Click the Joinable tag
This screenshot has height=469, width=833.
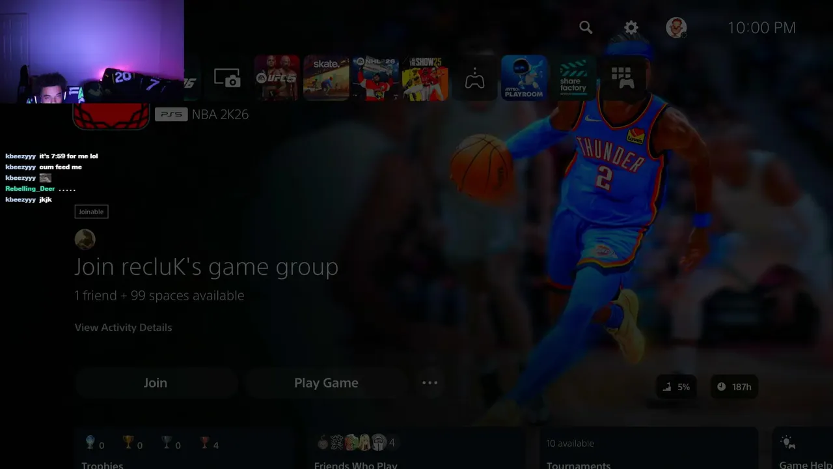point(91,212)
